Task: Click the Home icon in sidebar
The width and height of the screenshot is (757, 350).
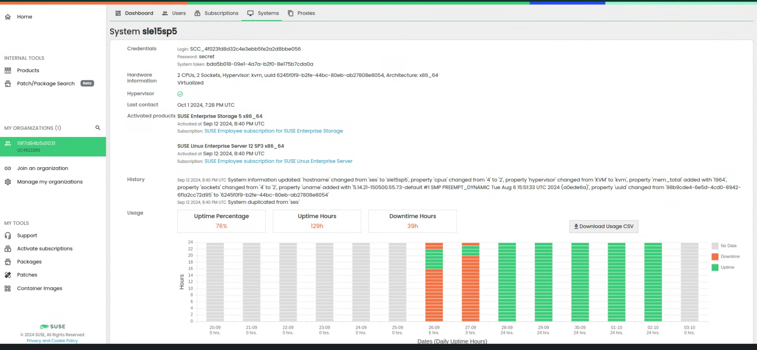Action: tap(8, 17)
